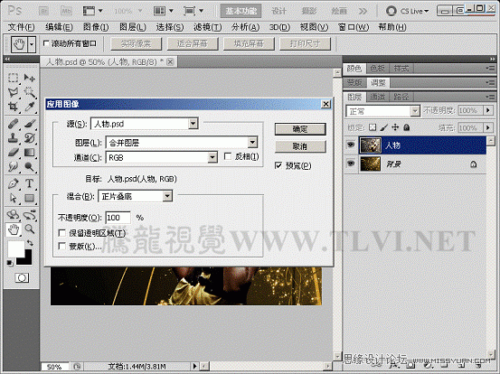Select the Pen tool
Image resolution: width=500 pixels, height=374 pixels.
[13, 183]
